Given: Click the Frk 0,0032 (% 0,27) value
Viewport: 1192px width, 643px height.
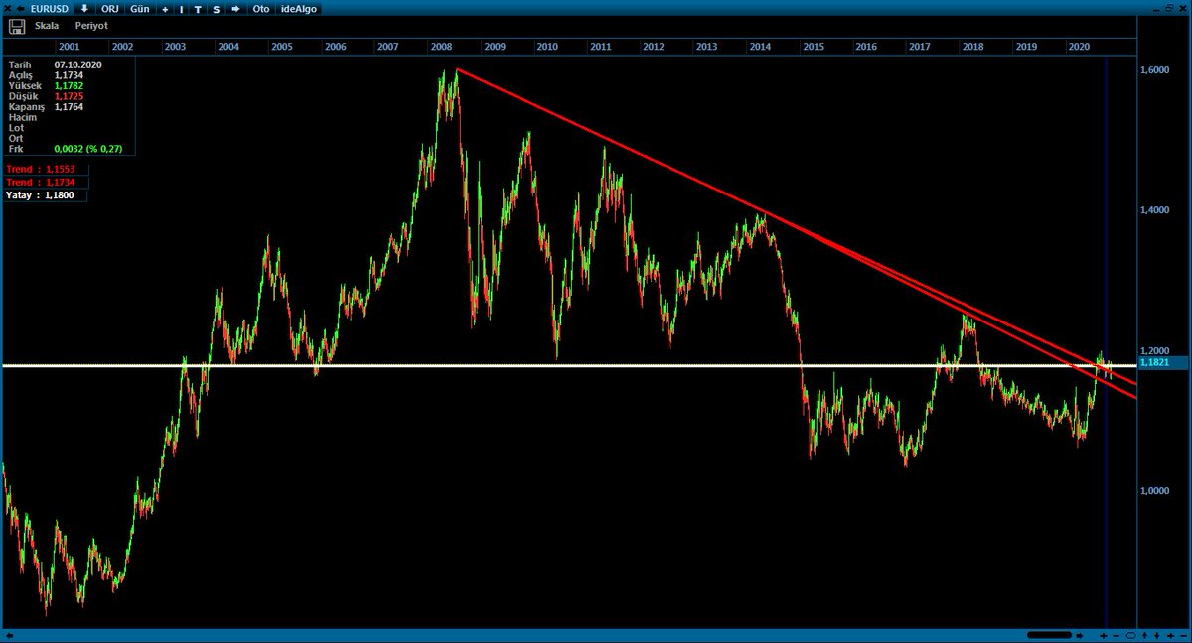Looking at the screenshot, I should pos(88,149).
